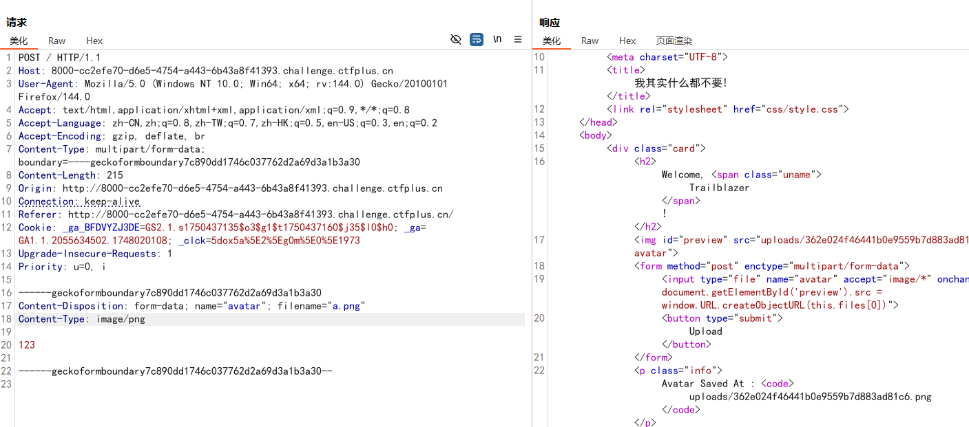Place cursor on Content-Type: image/png line
The width and height of the screenshot is (969, 427).
82,319
